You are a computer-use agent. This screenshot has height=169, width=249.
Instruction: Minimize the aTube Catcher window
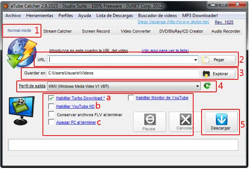(213, 5)
